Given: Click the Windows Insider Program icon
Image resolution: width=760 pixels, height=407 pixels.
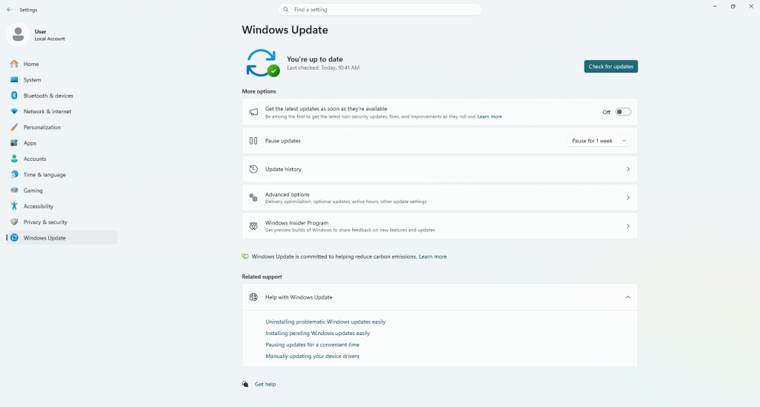Looking at the screenshot, I should coord(253,226).
